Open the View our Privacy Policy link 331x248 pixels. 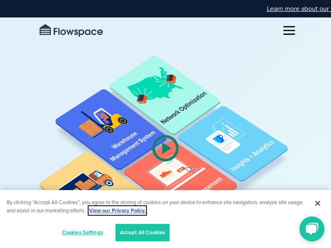[x=117, y=211]
